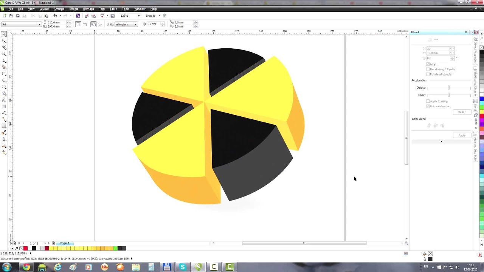Open the Edit menu
This screenshot has width=484, height=272.
(20, 9)
